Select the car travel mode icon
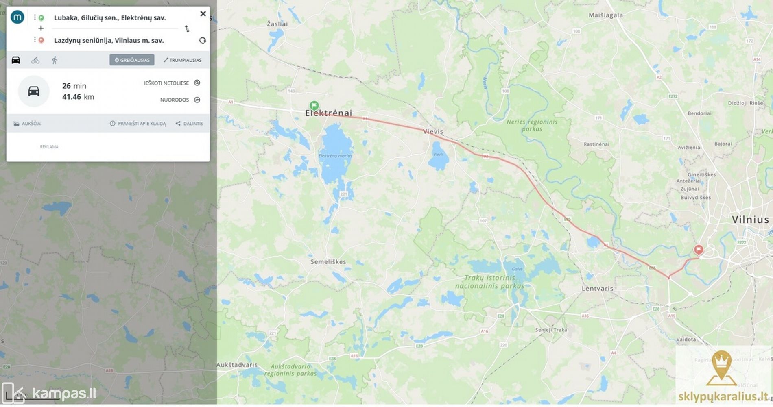Image resolution: width=773 pixels, height=407 pixels. [16, 60]
